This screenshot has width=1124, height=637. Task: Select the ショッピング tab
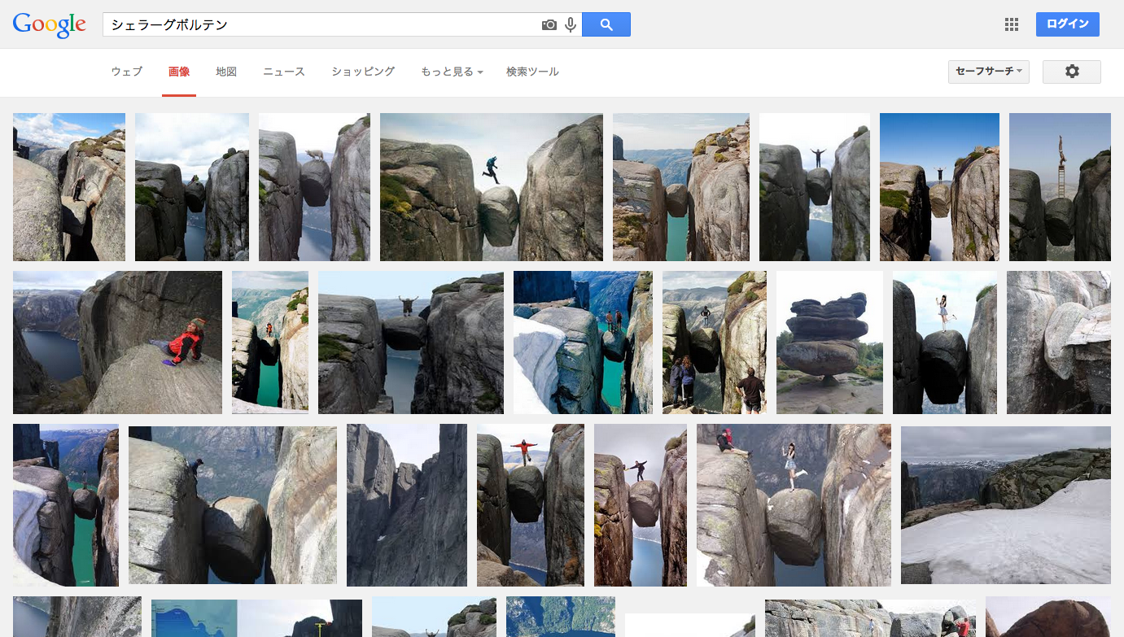[x=363, y=72]
